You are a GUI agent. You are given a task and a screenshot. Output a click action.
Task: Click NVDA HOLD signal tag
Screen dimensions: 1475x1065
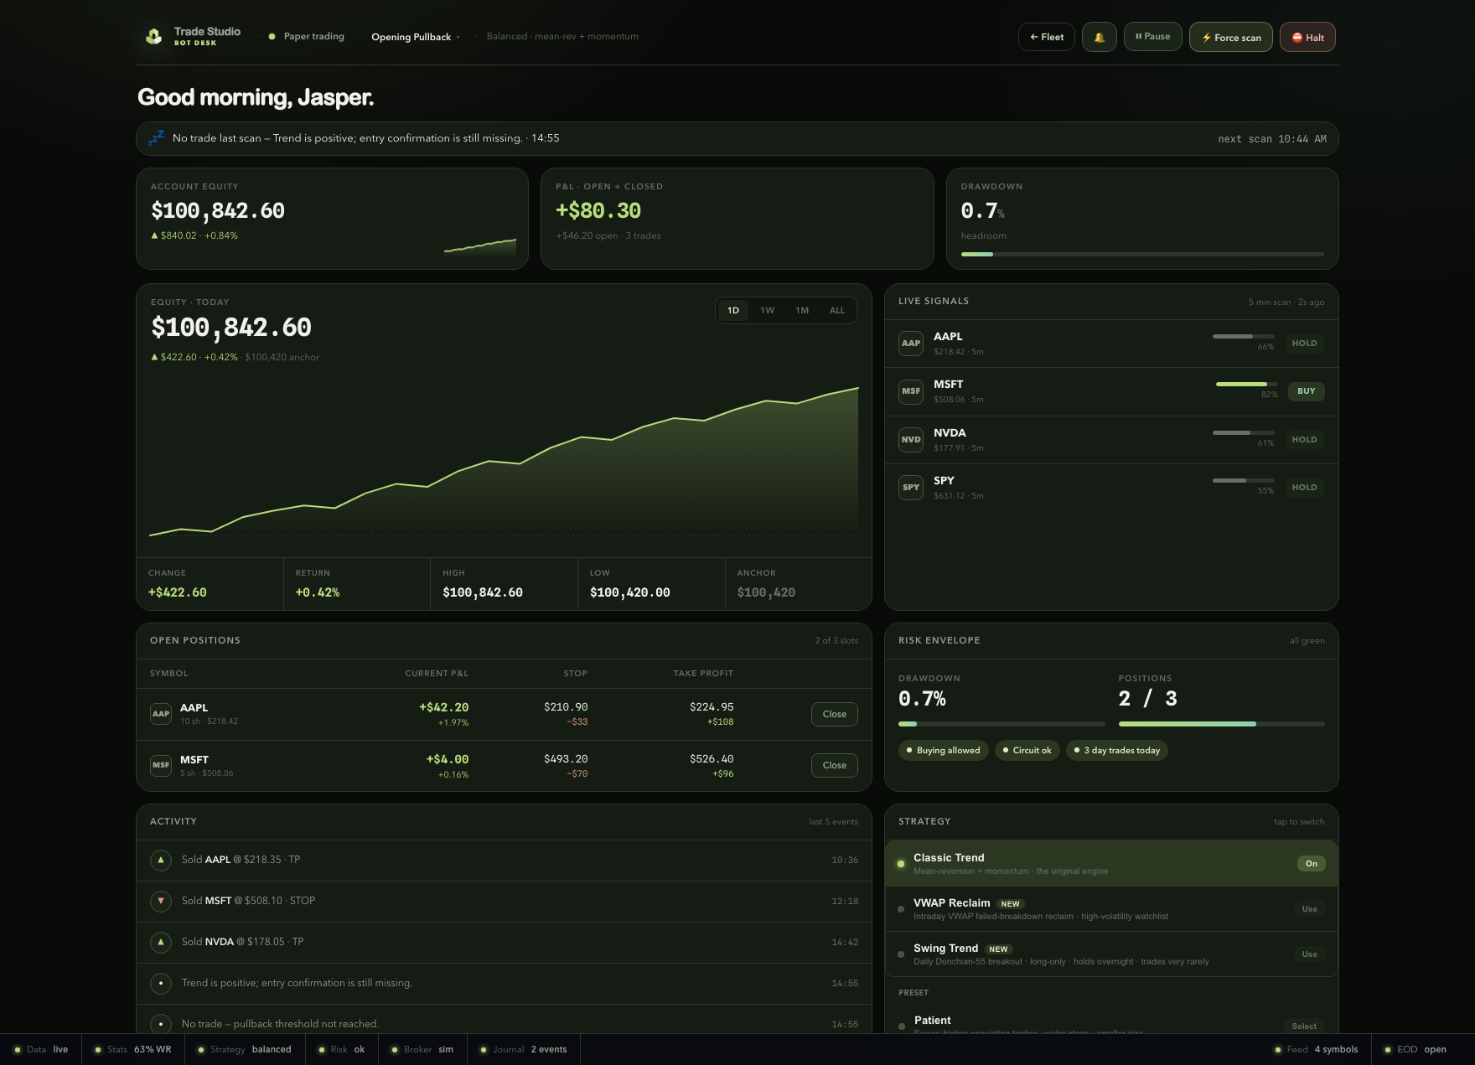point(1304,440)
